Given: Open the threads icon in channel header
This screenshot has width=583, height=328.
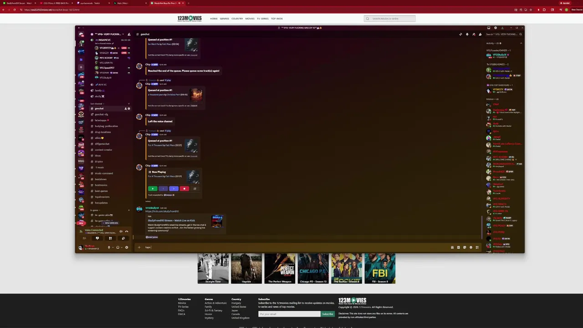Looking at the screenshot, I should [460, 34].
